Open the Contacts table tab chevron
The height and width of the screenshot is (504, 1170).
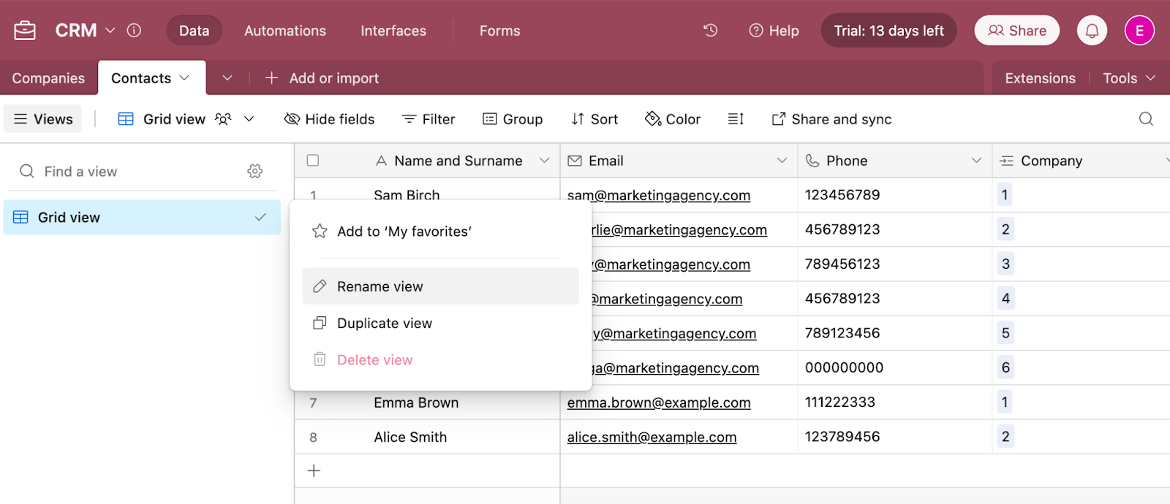[184, 77]
